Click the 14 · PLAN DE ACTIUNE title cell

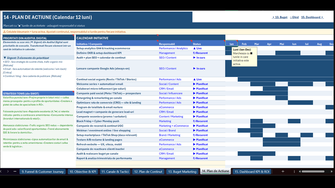97,17
